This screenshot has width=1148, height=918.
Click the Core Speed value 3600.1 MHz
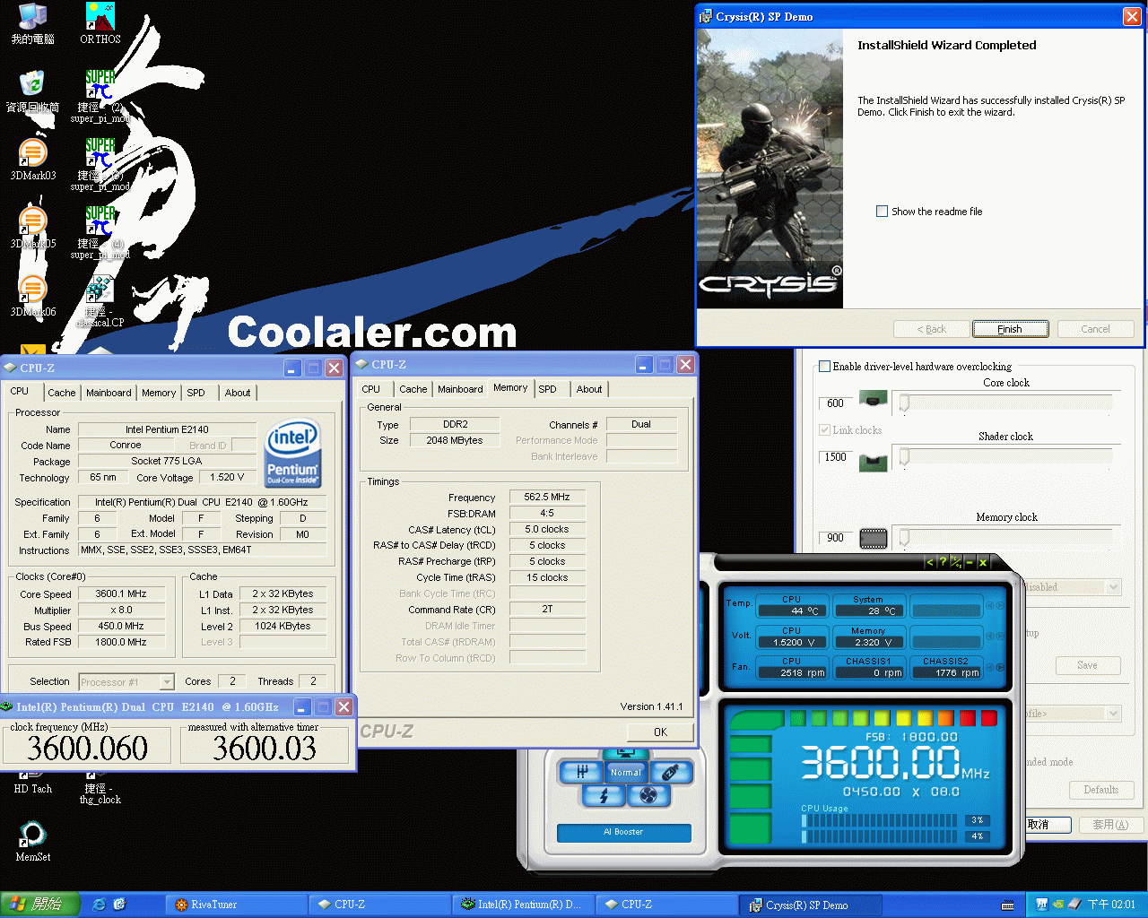coord(121,593)
